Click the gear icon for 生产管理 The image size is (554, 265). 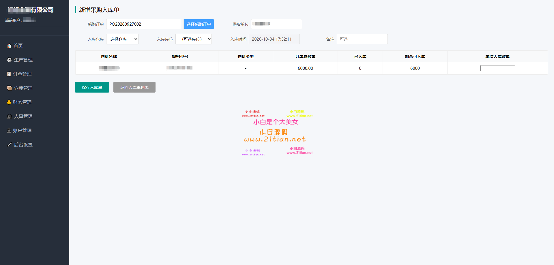click(9, 60)
